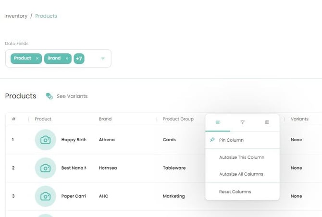322x217 pixels.
Task: Remove the Brand data field chip
Action: pos(67,59)
